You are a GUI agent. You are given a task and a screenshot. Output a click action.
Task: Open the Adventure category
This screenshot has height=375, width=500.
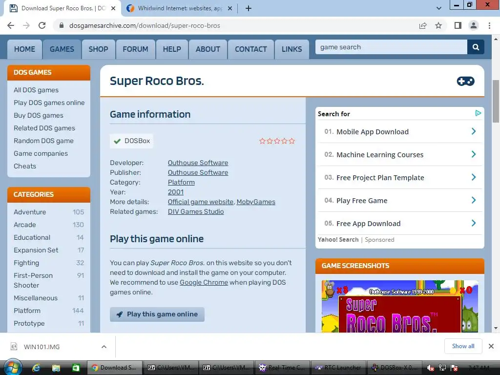coord(30,212)
